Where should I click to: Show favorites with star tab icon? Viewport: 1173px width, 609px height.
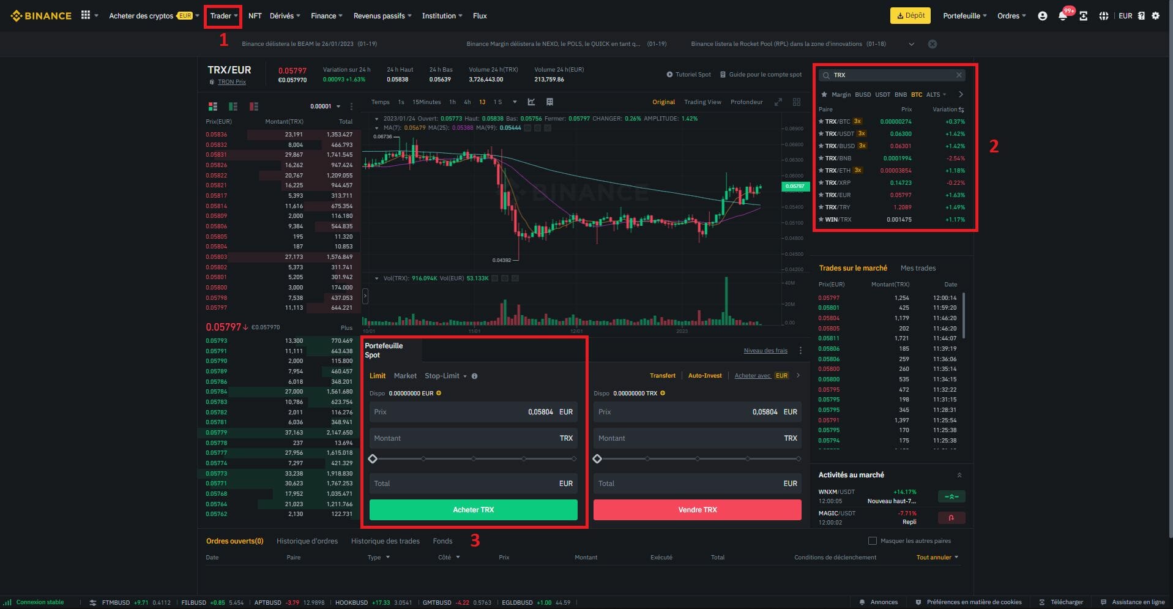click(x=824, y=94)
